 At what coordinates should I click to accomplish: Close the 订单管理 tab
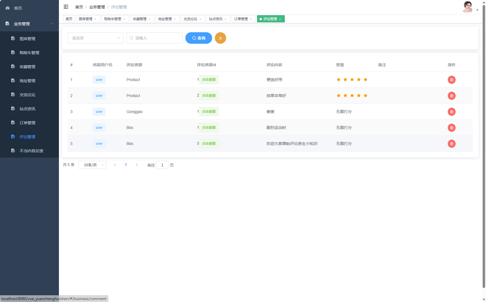pos(251,19)
